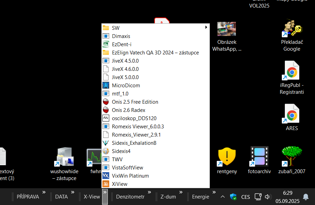315x205 pixels.
Task: Click the Denzitometr taskbar toolbar label
Action: tap(130, 197)
